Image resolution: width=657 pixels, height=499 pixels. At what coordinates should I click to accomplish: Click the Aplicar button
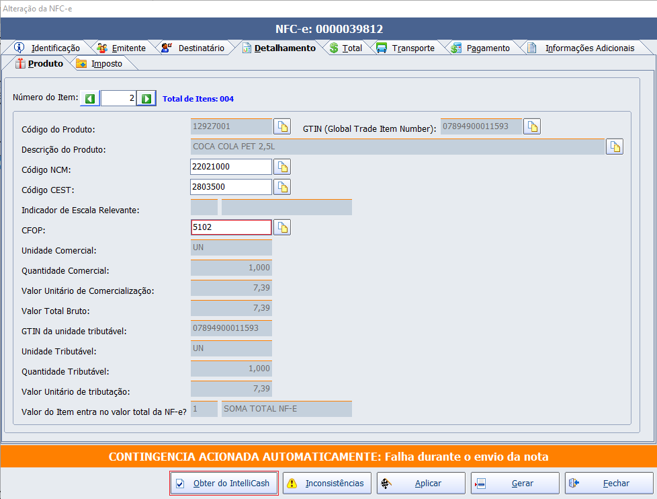(421, 484)
